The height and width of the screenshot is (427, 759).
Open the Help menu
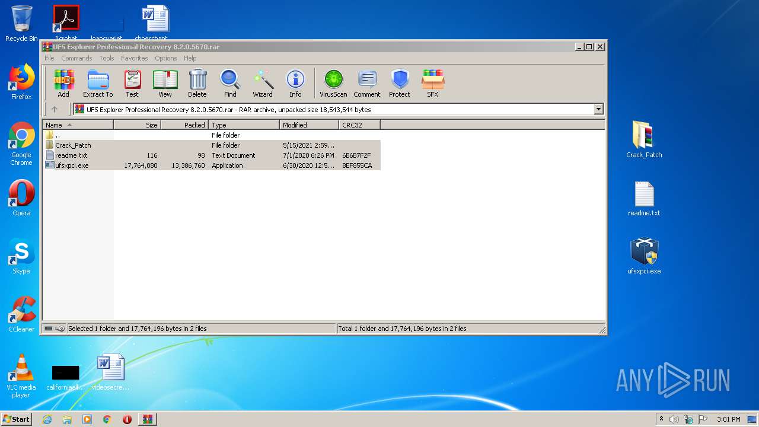click(190, 58)
